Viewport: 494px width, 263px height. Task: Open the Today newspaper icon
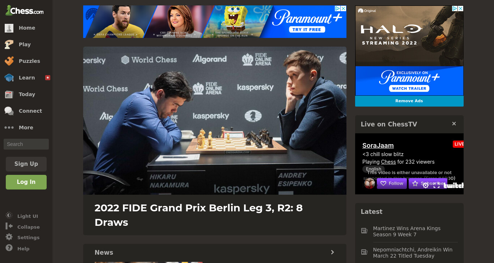point(9,94)
